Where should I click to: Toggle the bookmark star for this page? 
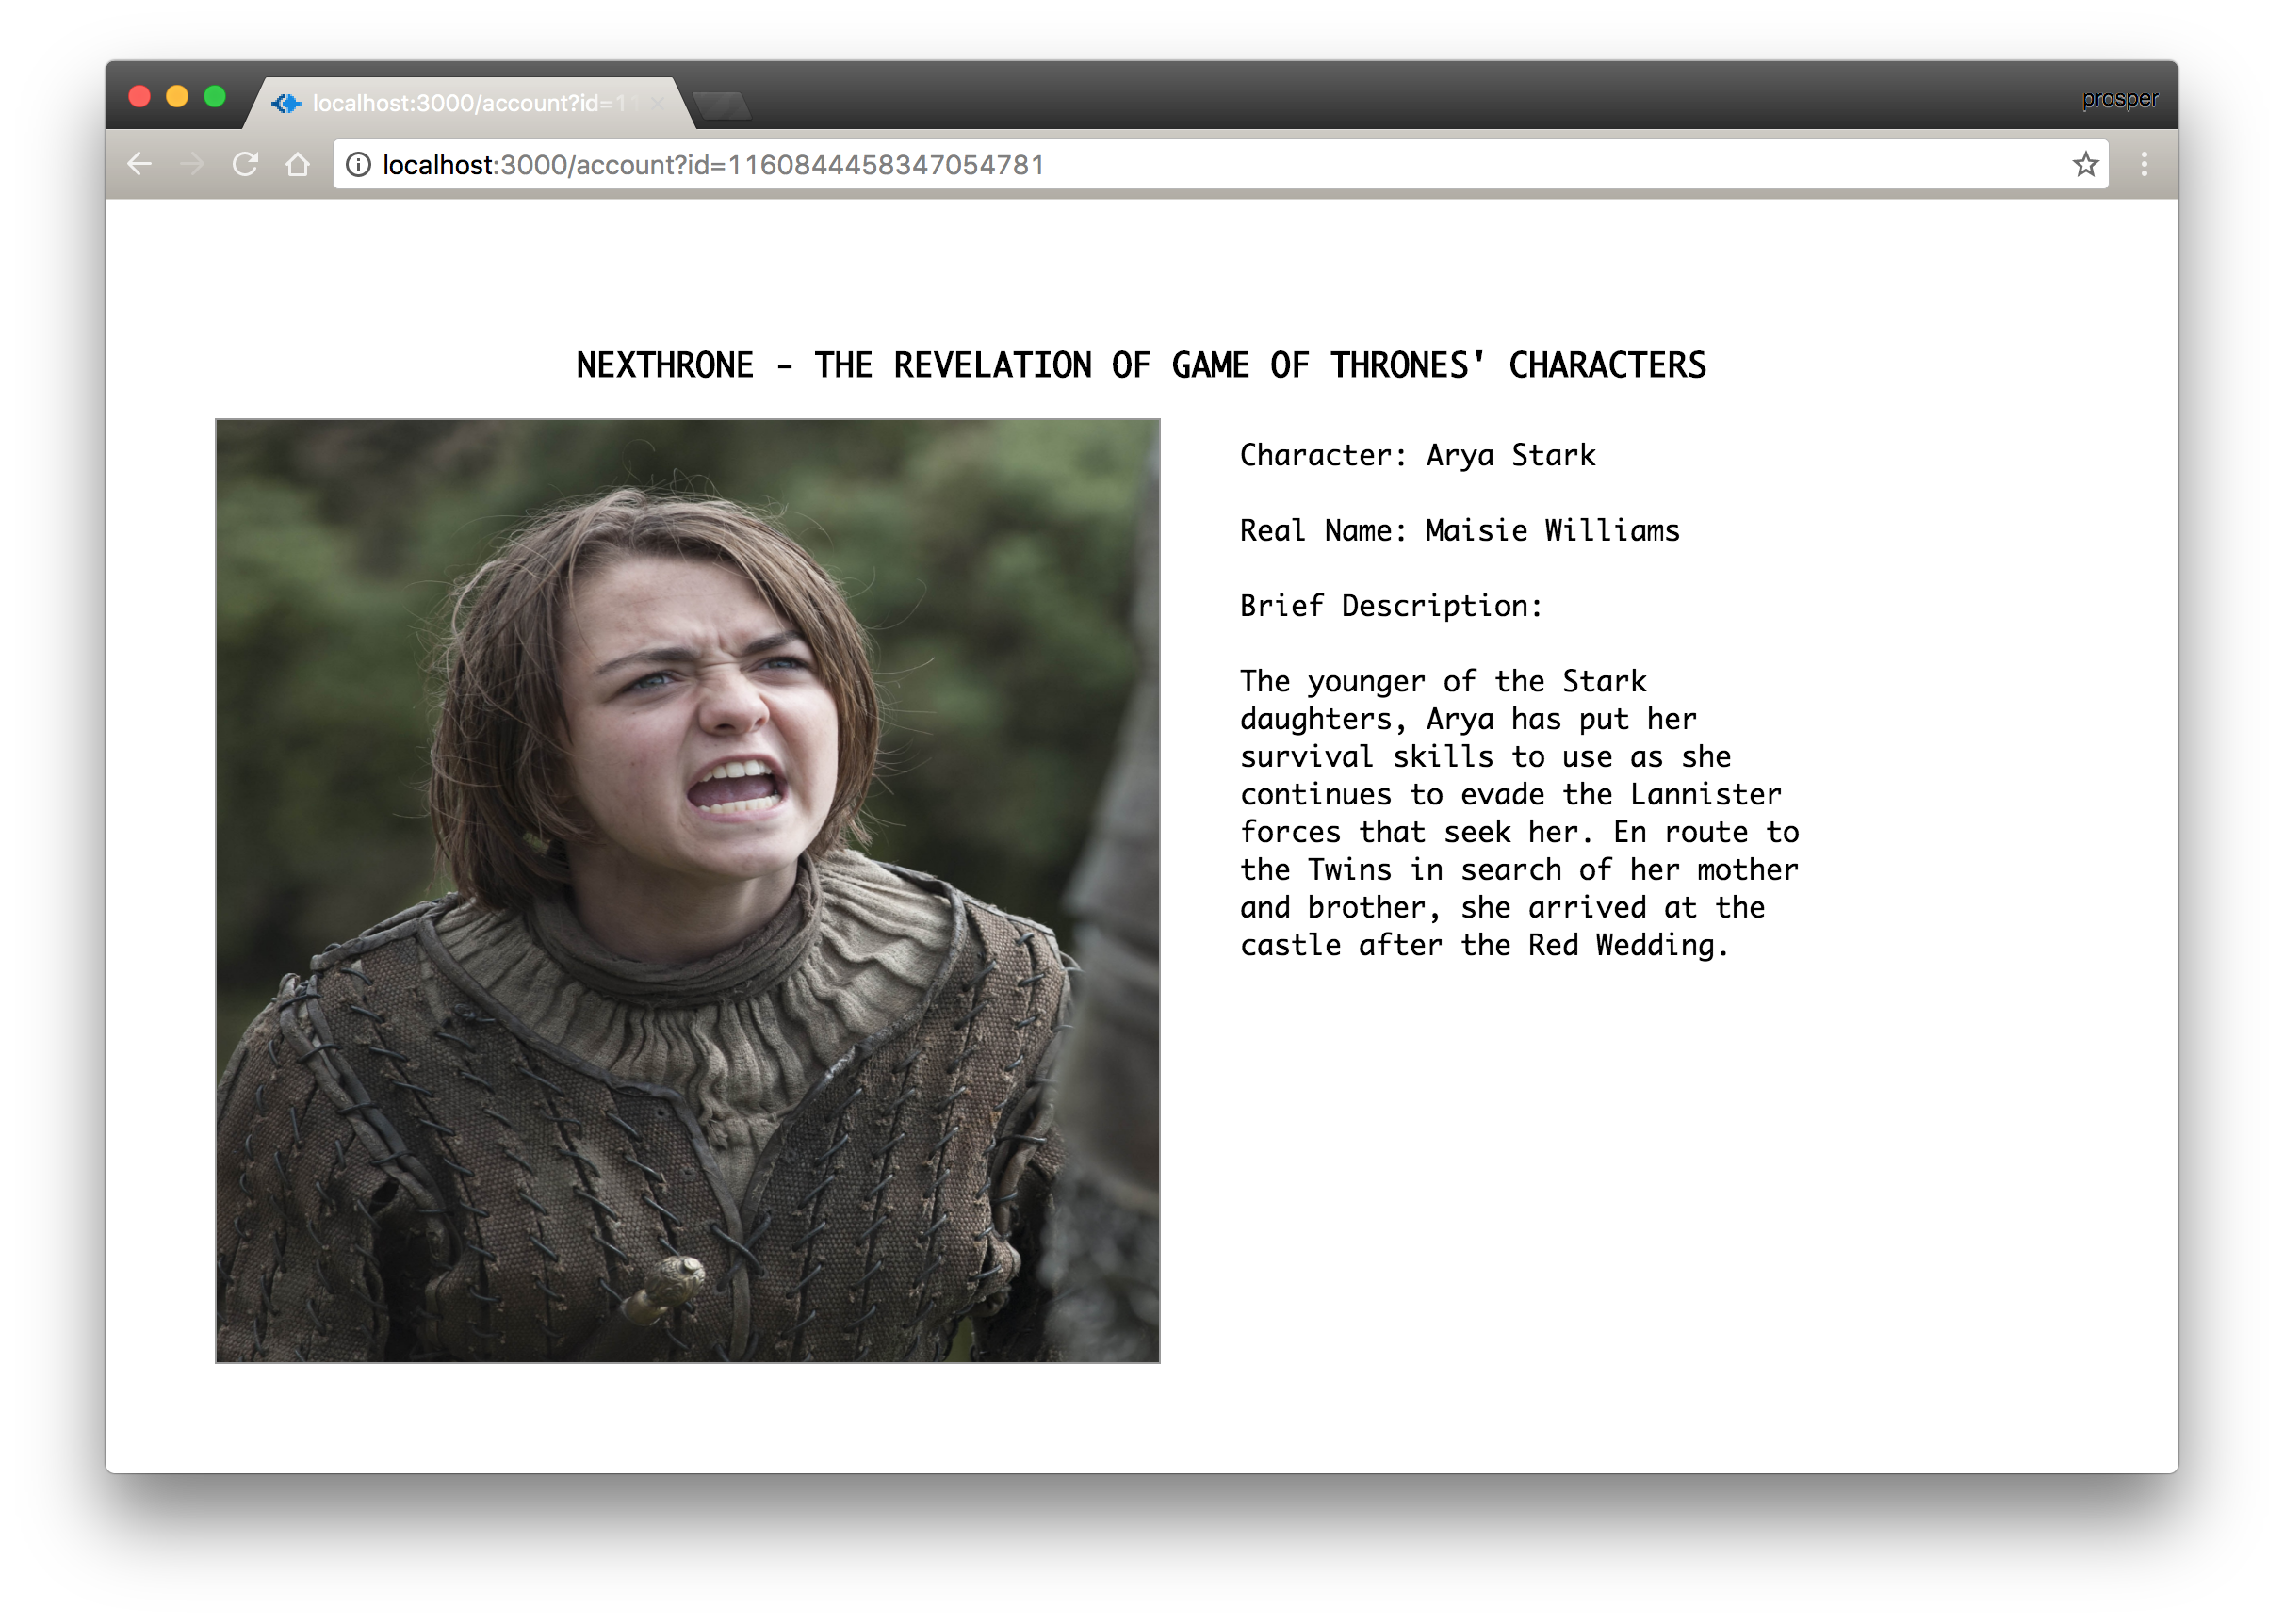click(2086, 164)
